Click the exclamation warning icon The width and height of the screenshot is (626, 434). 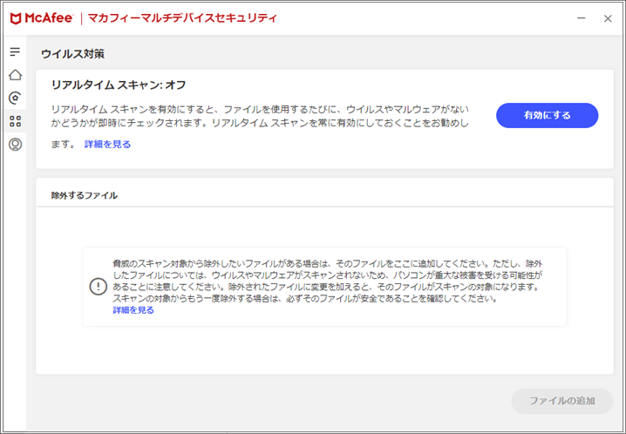coord(98,287)
